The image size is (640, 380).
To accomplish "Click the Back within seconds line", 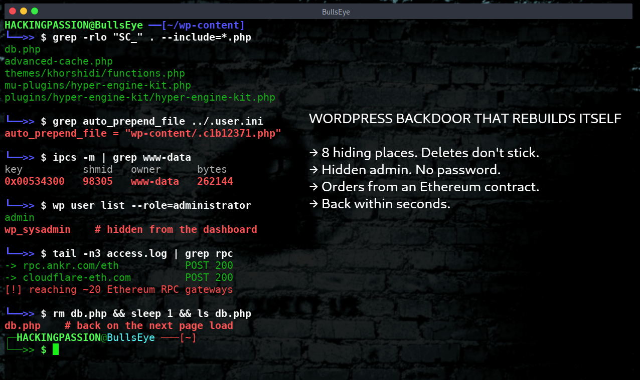I will 380,204.
